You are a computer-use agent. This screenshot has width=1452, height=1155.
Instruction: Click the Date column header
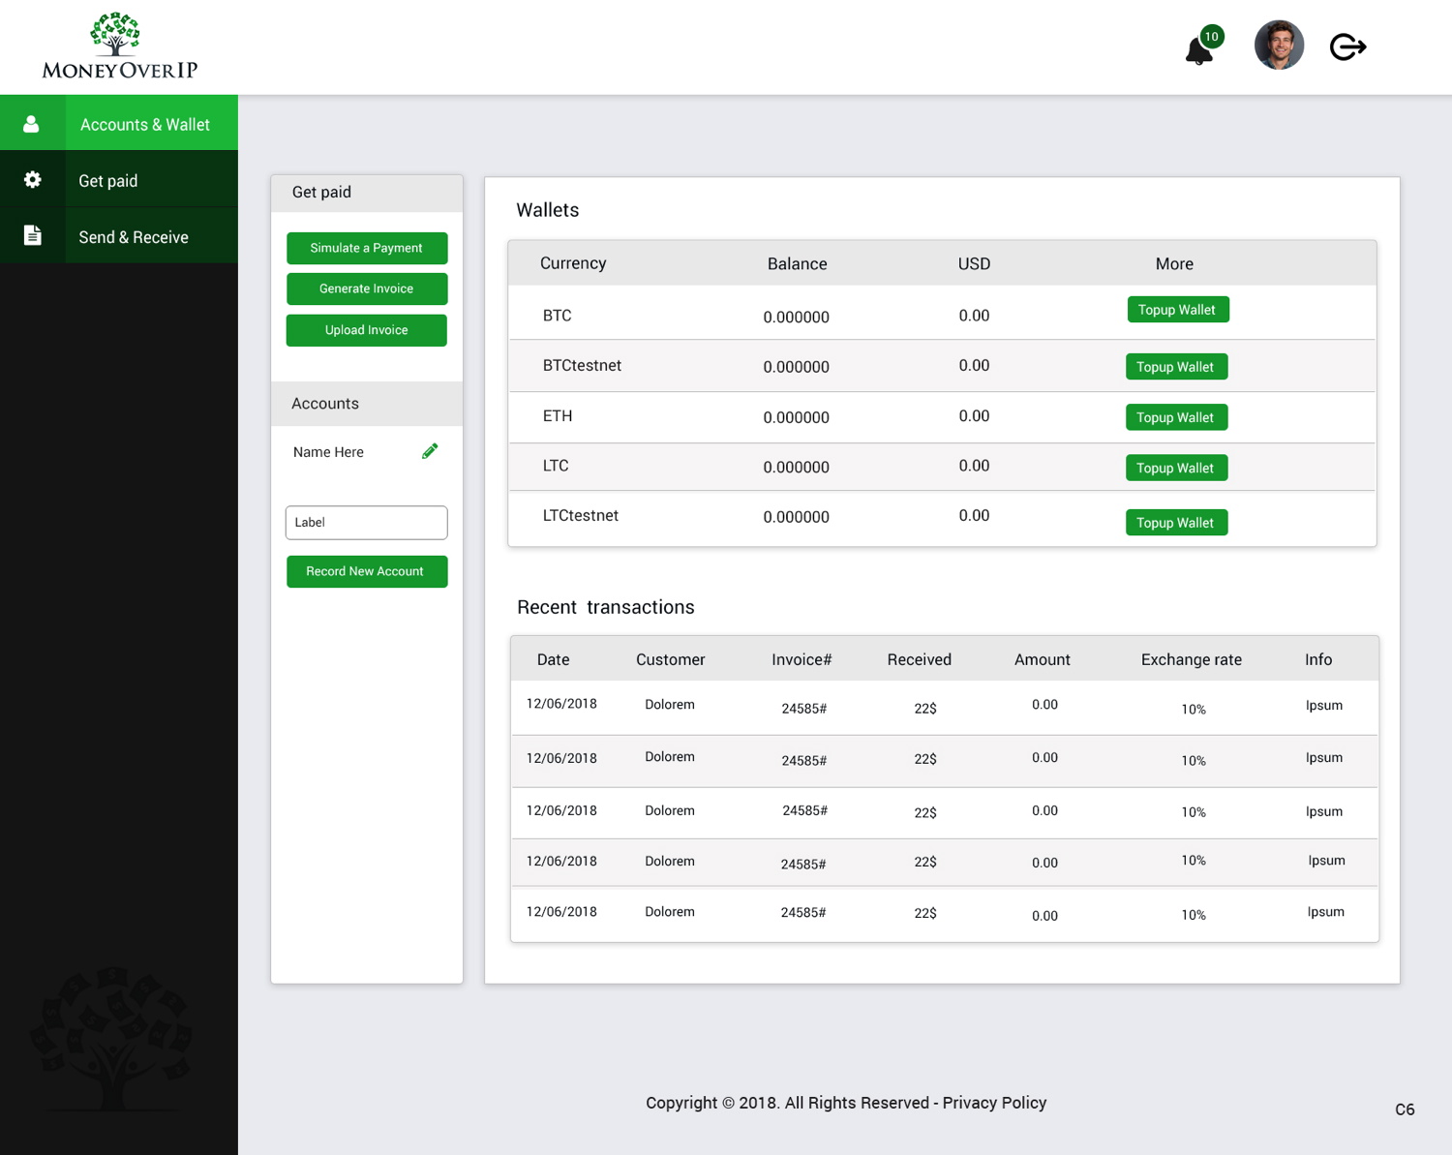pyautogui.click(x=553, y=659)
